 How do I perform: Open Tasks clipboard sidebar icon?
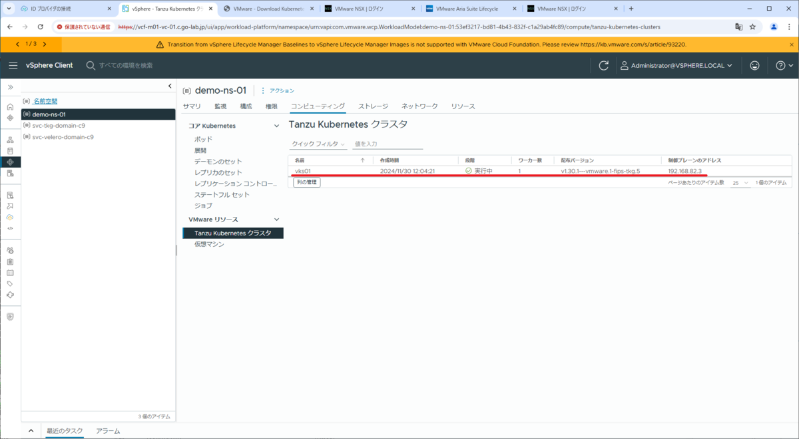point(10,261)
